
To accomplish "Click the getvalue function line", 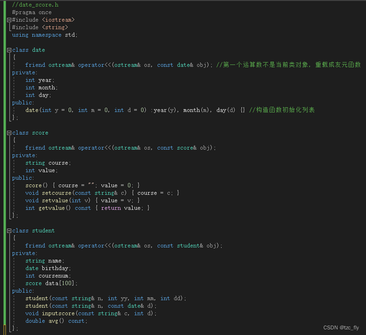I will pyautogui.click(x=87, y=208).
